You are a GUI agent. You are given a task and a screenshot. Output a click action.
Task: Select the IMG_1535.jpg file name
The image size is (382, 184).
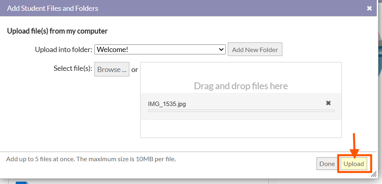pos(167,104)
